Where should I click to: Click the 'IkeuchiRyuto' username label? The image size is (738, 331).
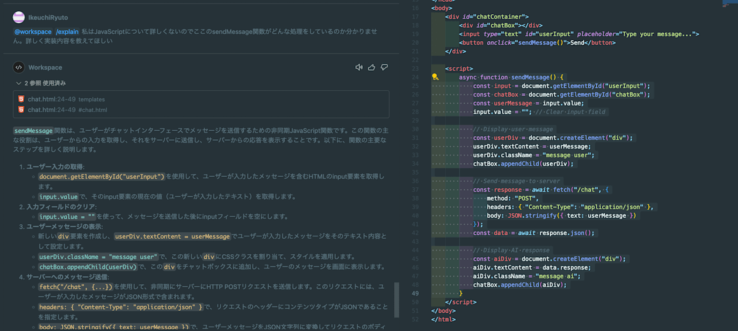point(47,18)
